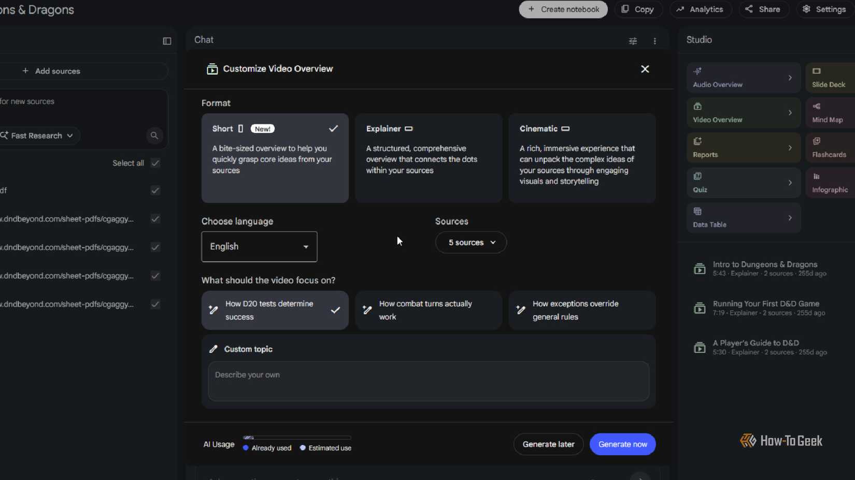Screen dimensions: 855x480
Task: Click the Analytics trend icon
Action: 680,9
